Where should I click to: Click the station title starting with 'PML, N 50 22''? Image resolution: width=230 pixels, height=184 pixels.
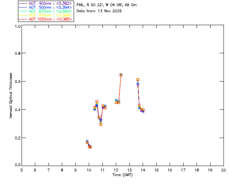[x=107, y=5]
